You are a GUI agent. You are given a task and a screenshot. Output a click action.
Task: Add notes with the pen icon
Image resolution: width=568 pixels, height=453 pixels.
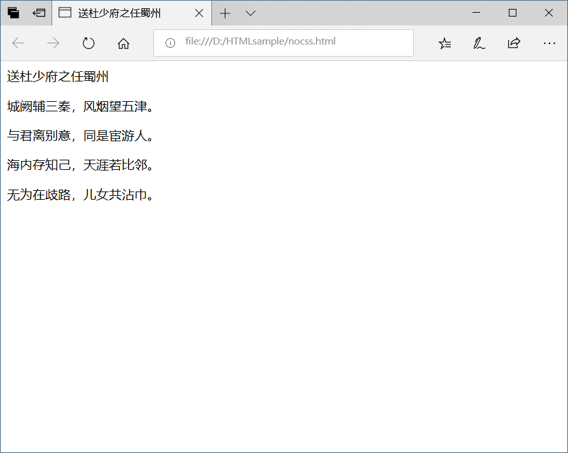click(x=479, y=43)
